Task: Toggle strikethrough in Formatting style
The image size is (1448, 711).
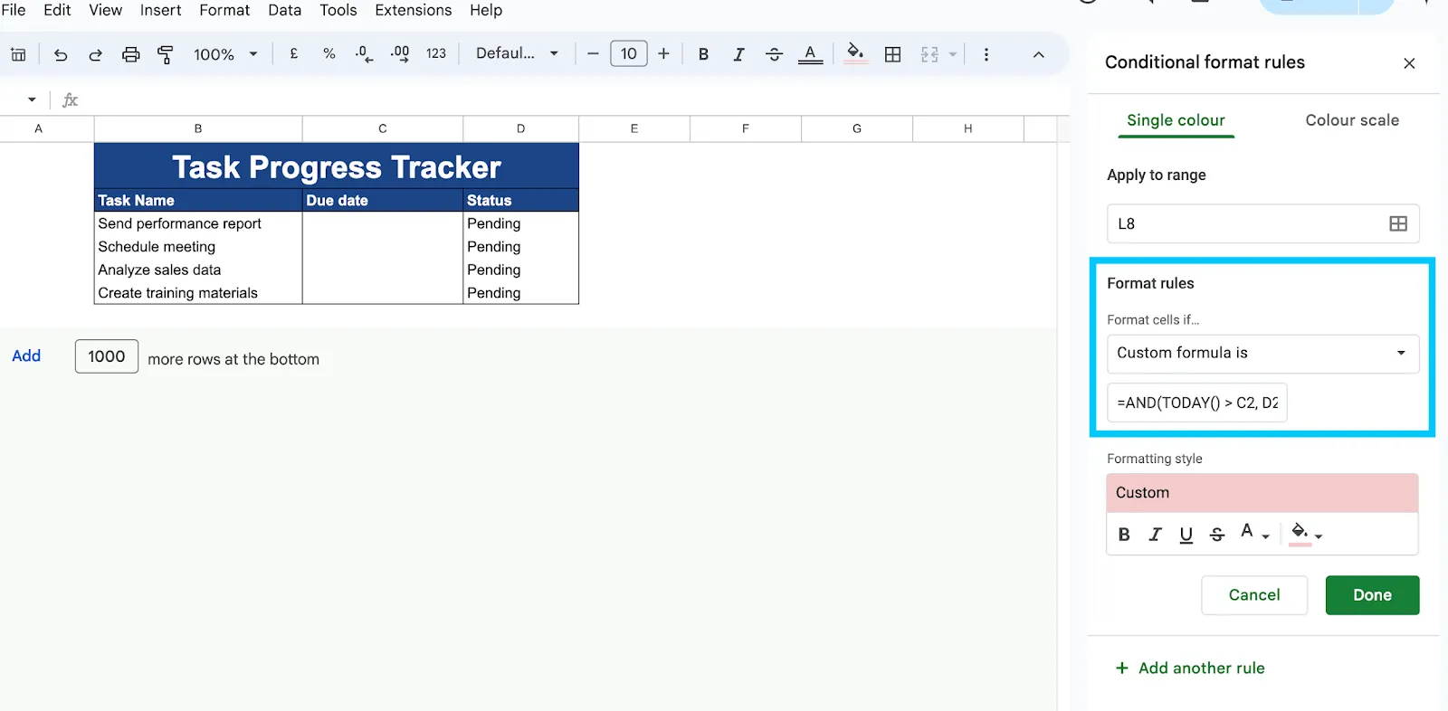Action: pos(1217,535)
